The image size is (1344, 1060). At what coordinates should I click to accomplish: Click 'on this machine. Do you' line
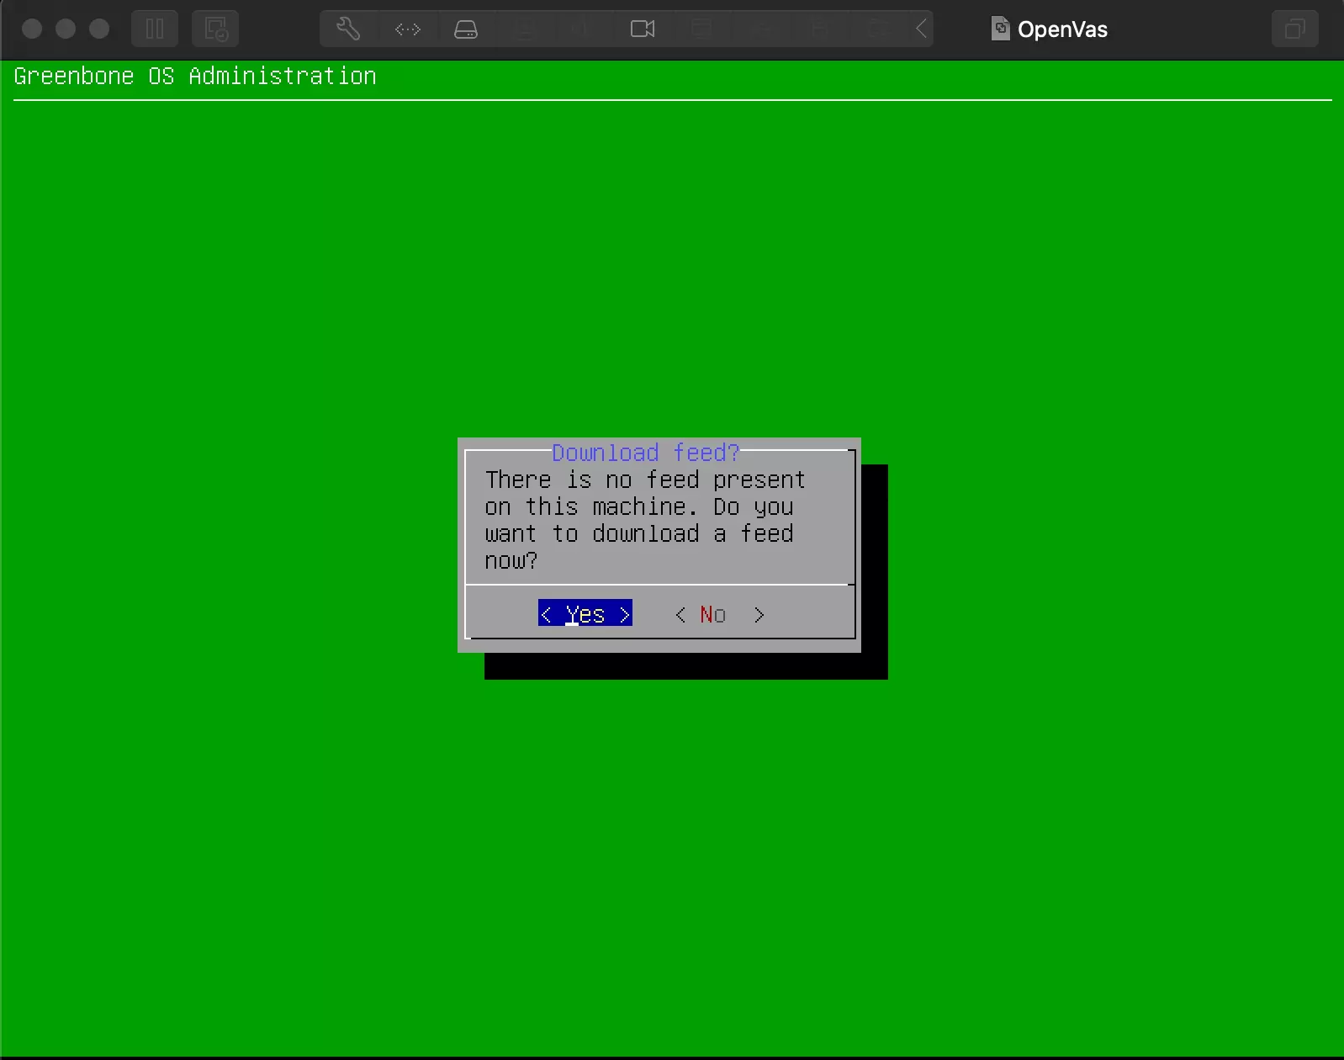tap(639, 506)
